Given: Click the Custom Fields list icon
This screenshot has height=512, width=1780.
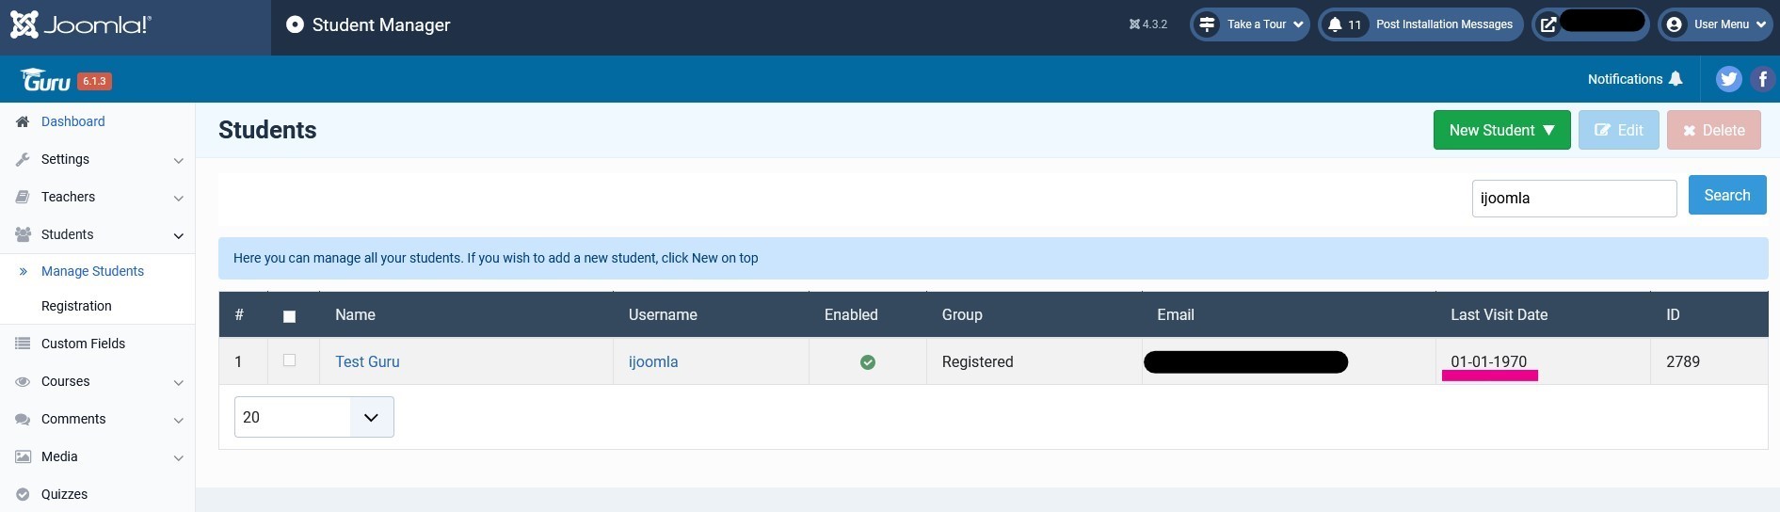Looking at the screenshot, I should (23, 344).
